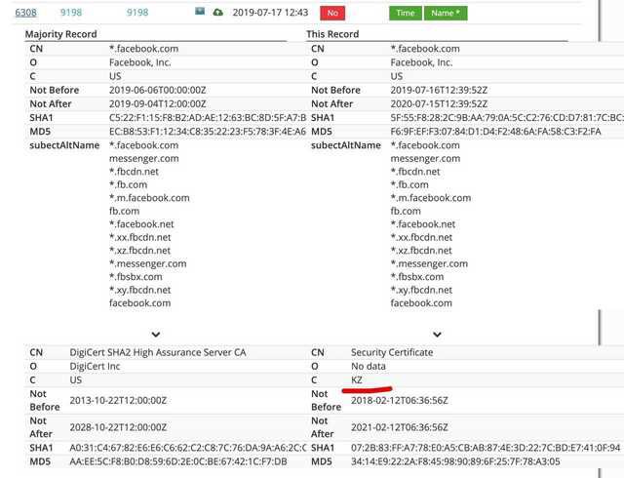This screenshot has height=478, width=624.
Task: Select messenger.com in Majority Record list
Action: click(x=144, y=159)
